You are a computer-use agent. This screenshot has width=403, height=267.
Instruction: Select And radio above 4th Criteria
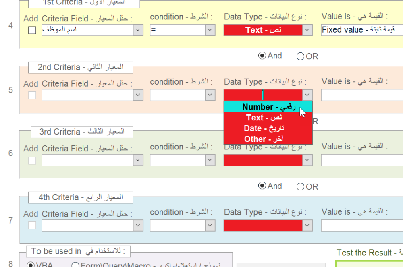click(262, 186)
